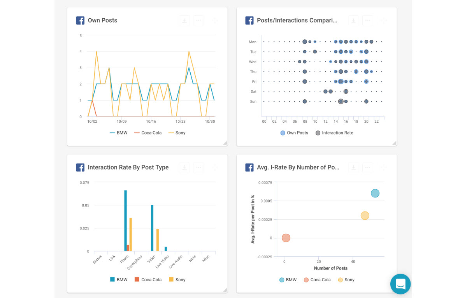
Task: Toggle Sony in Interaction Rate By Post Type legend
Action: [x=177, y=280]
